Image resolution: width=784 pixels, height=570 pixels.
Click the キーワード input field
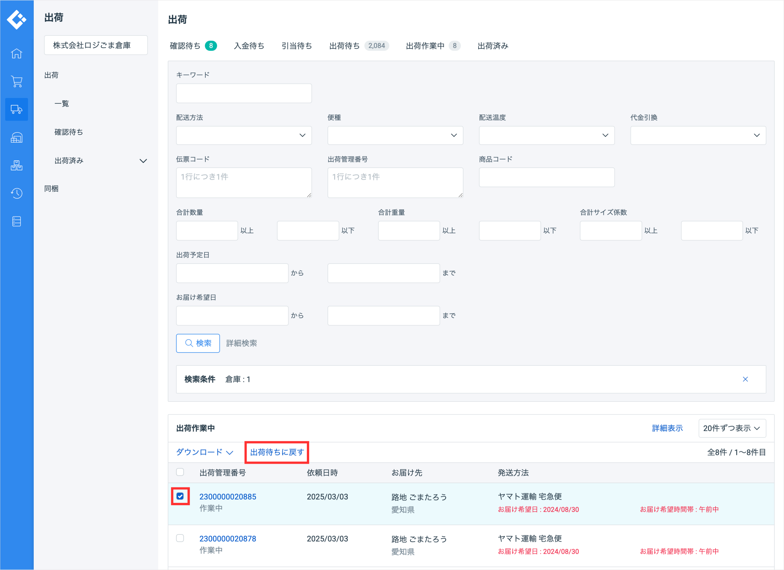(x=244, y=93)
